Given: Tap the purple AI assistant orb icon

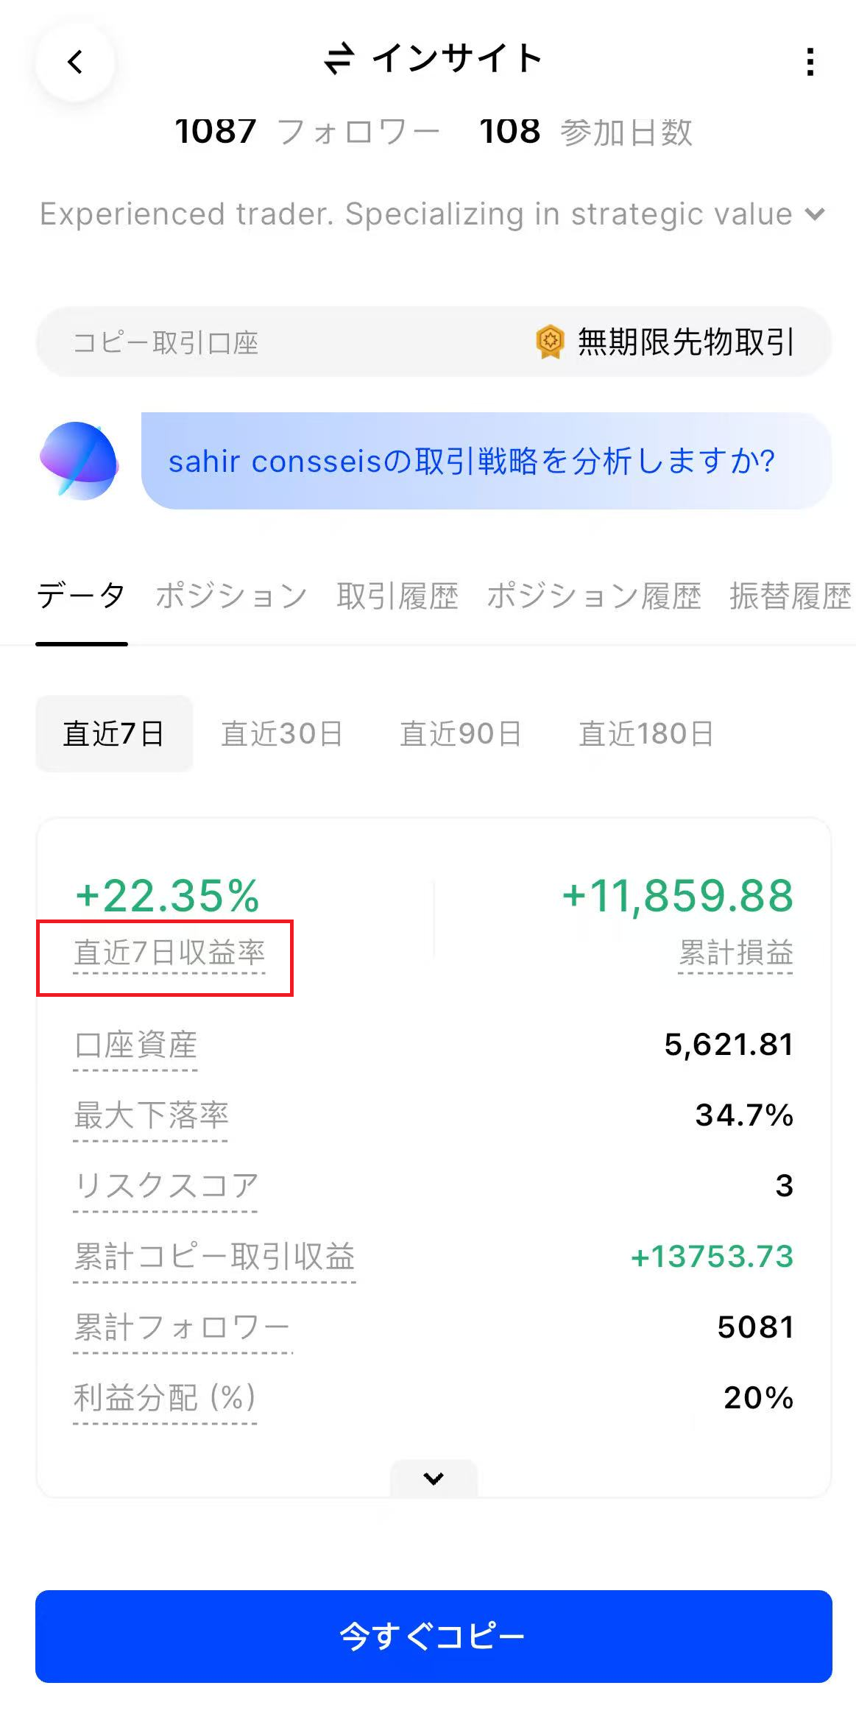Looking at the screenshot, I should pos(79,461).
